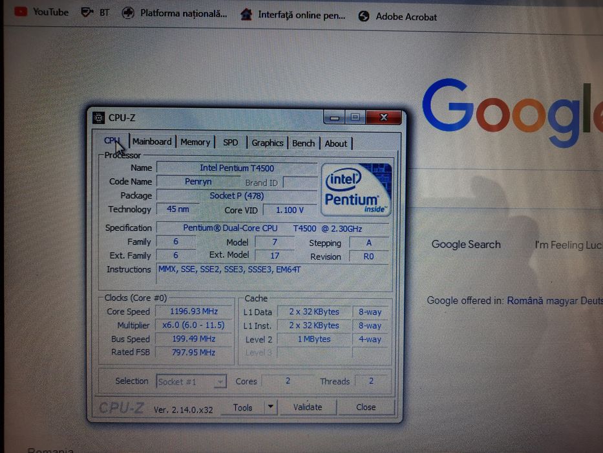Click the L1 Inst. value 2 x 32 KBytes
This screenshot has width=603, height=453.
tap(314, 326)
